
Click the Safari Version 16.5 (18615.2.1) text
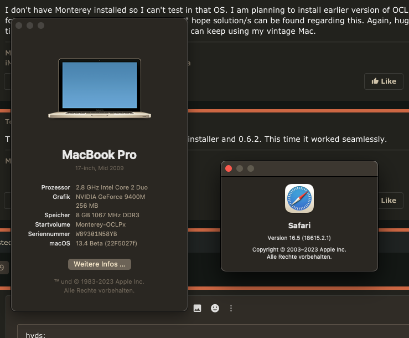pos(299,238)
